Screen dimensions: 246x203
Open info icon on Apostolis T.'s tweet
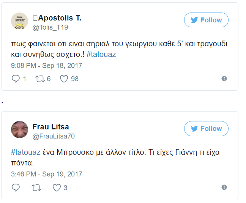coord(224,79)
